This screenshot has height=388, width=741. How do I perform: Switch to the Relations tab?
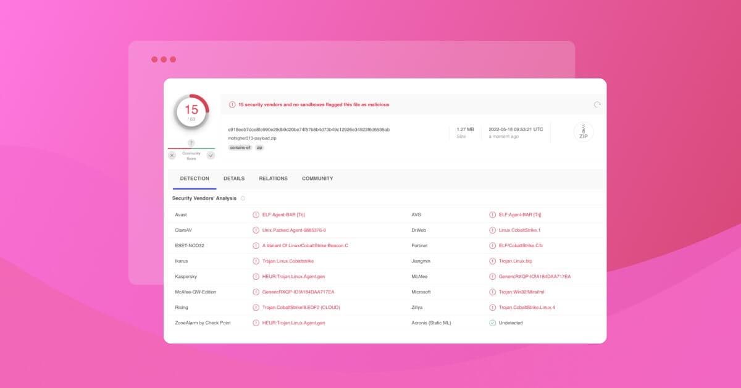(273, 179)
